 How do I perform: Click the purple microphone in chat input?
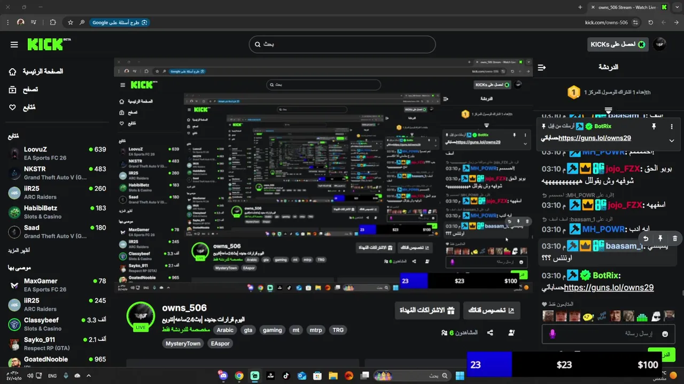pos(552,334)
